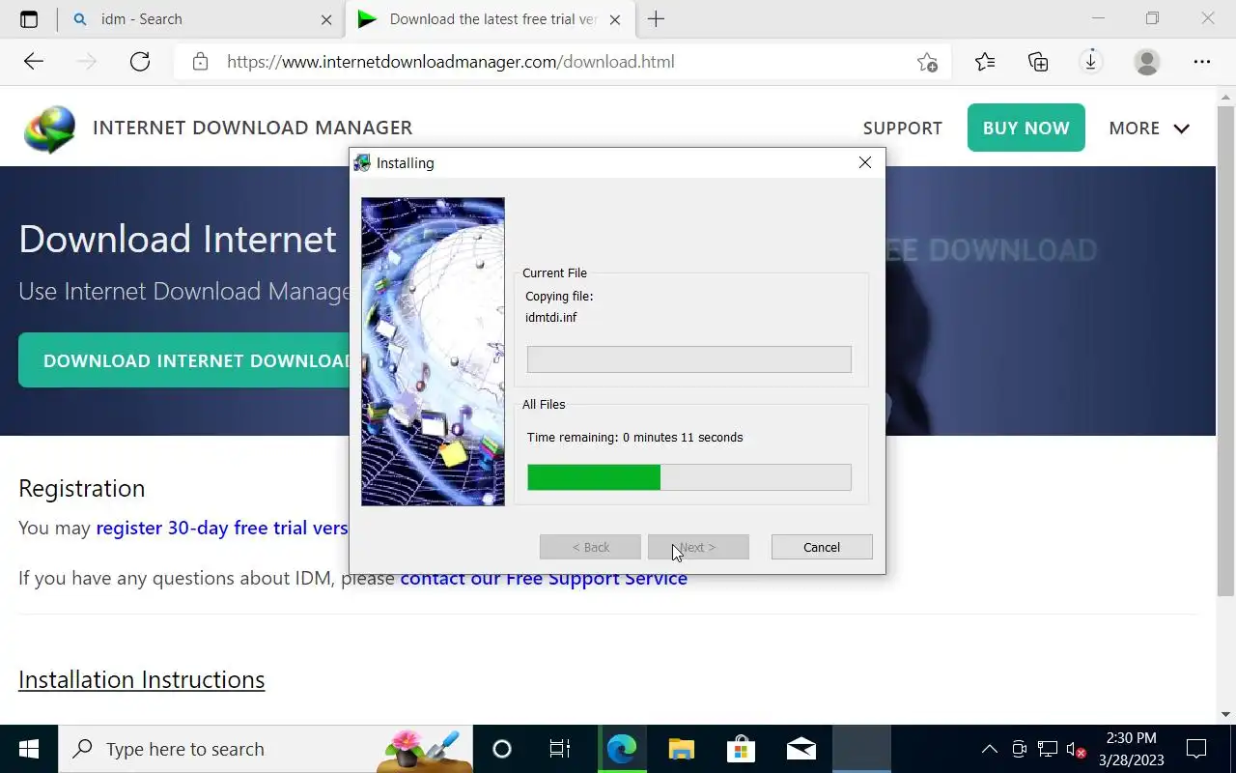The width and height of the screenshot is (1236, 773).
Task: Click the IDM installer artwork image
Action: (433, 352)
